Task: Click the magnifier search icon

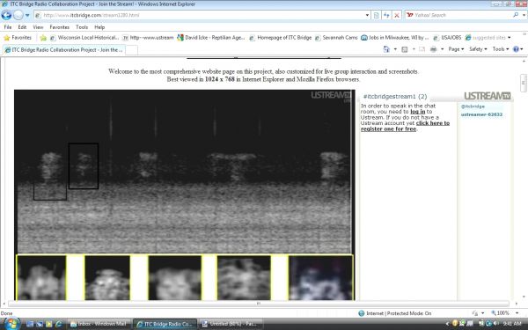Action: click(x=516, y=15)
